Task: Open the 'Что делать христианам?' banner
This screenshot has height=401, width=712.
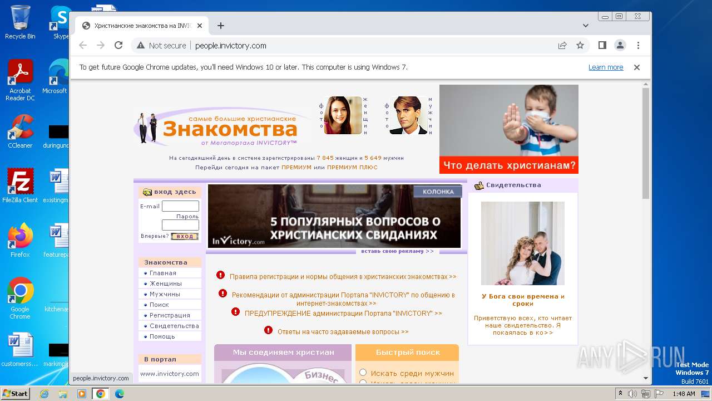Action: (x=509, y=129)
